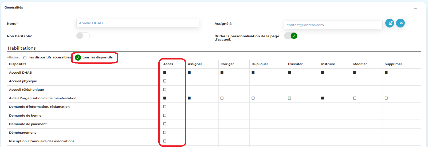The image size is (428, 147).
Task: Uncheck Accès for Accueil DHAB
Action: point(165,73)
